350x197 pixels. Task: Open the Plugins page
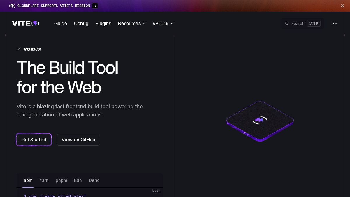click(103, 23)
